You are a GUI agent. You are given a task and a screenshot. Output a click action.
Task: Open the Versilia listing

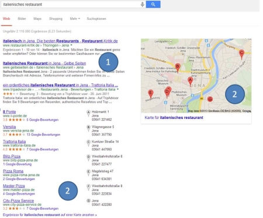(x=9, y=126)
